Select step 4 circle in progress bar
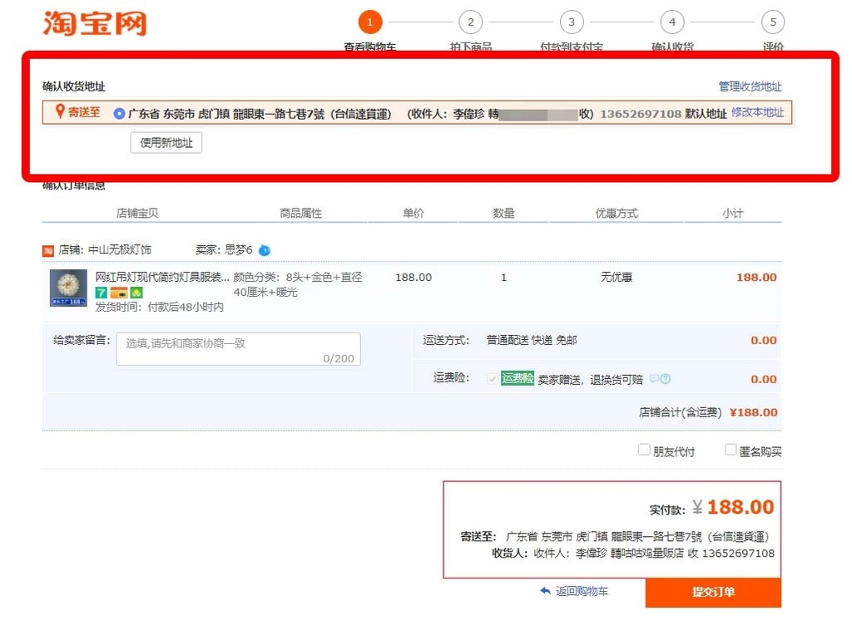 [x=672, y=22]
